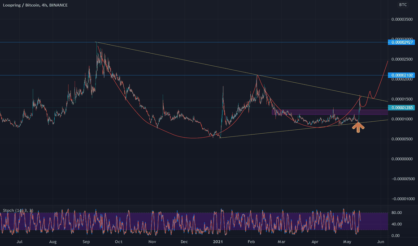Click the 0.00002927 price line label
This screenshot has height=246, width=418.
tap(401, 42)
